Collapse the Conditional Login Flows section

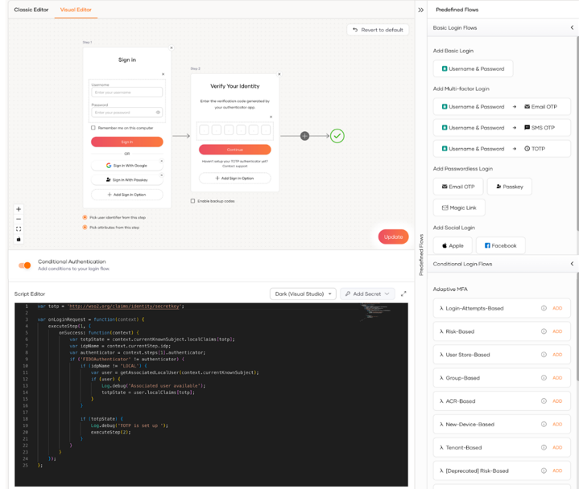pos(572,264)
